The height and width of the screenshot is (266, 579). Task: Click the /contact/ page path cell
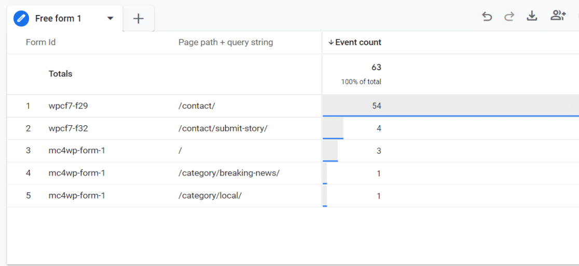click(x=197, y=106)
